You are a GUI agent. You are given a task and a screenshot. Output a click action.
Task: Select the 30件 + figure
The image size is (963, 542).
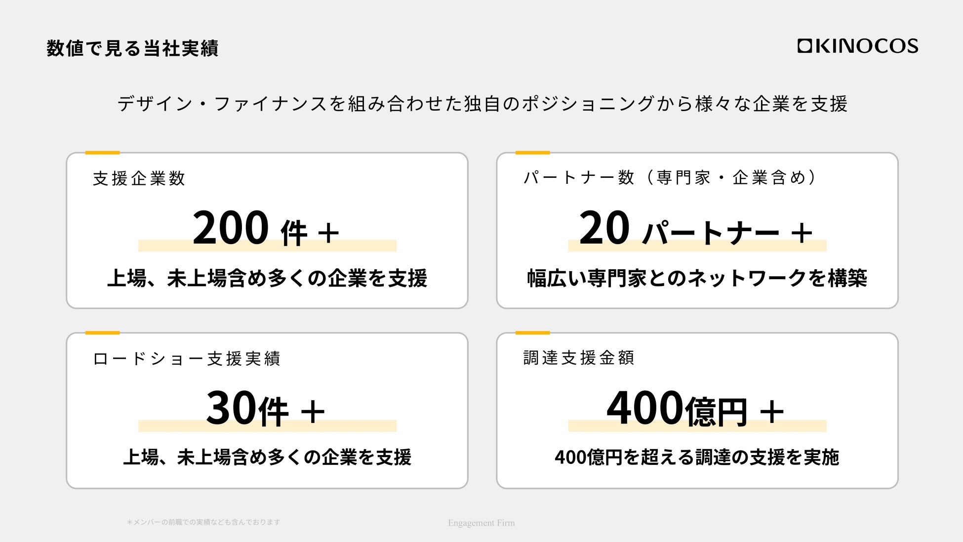pos(266,409)
